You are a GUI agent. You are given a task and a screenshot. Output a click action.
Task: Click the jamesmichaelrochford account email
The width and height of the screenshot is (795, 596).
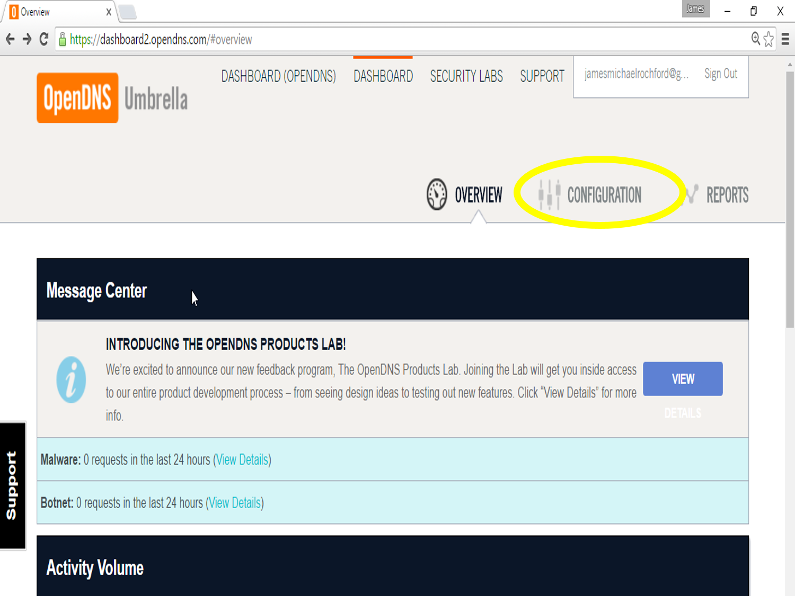pyautogui.click(x=637, y=74)
